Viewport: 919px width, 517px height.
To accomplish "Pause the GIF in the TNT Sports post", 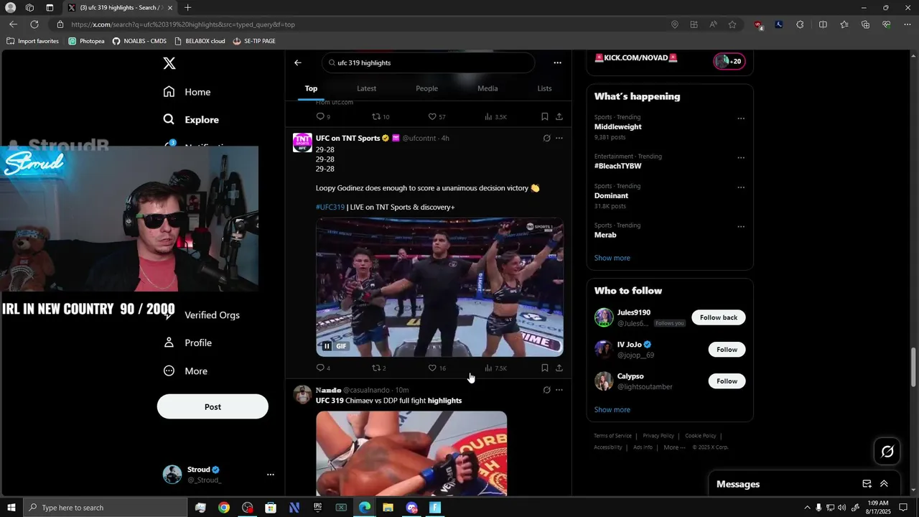I will [327, 346].
